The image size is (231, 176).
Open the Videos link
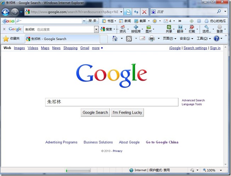point(33,48)
